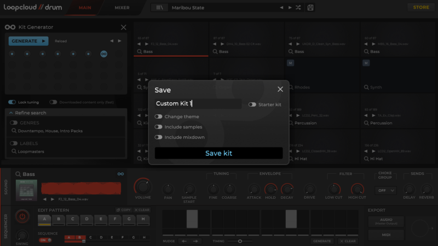This screenshot has width=438, height=246.
Task: Open the Choke Group dropdown
Action: (x=385, y=190)
